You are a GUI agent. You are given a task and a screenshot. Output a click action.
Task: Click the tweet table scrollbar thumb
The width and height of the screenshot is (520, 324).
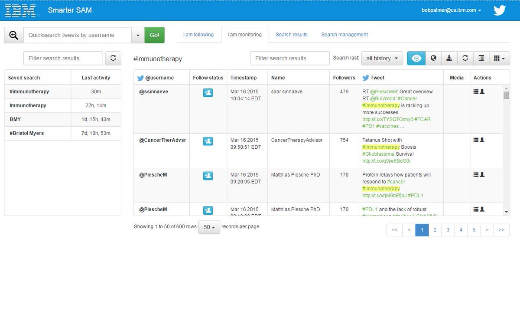pyautogui.click(x=506, y=95)
